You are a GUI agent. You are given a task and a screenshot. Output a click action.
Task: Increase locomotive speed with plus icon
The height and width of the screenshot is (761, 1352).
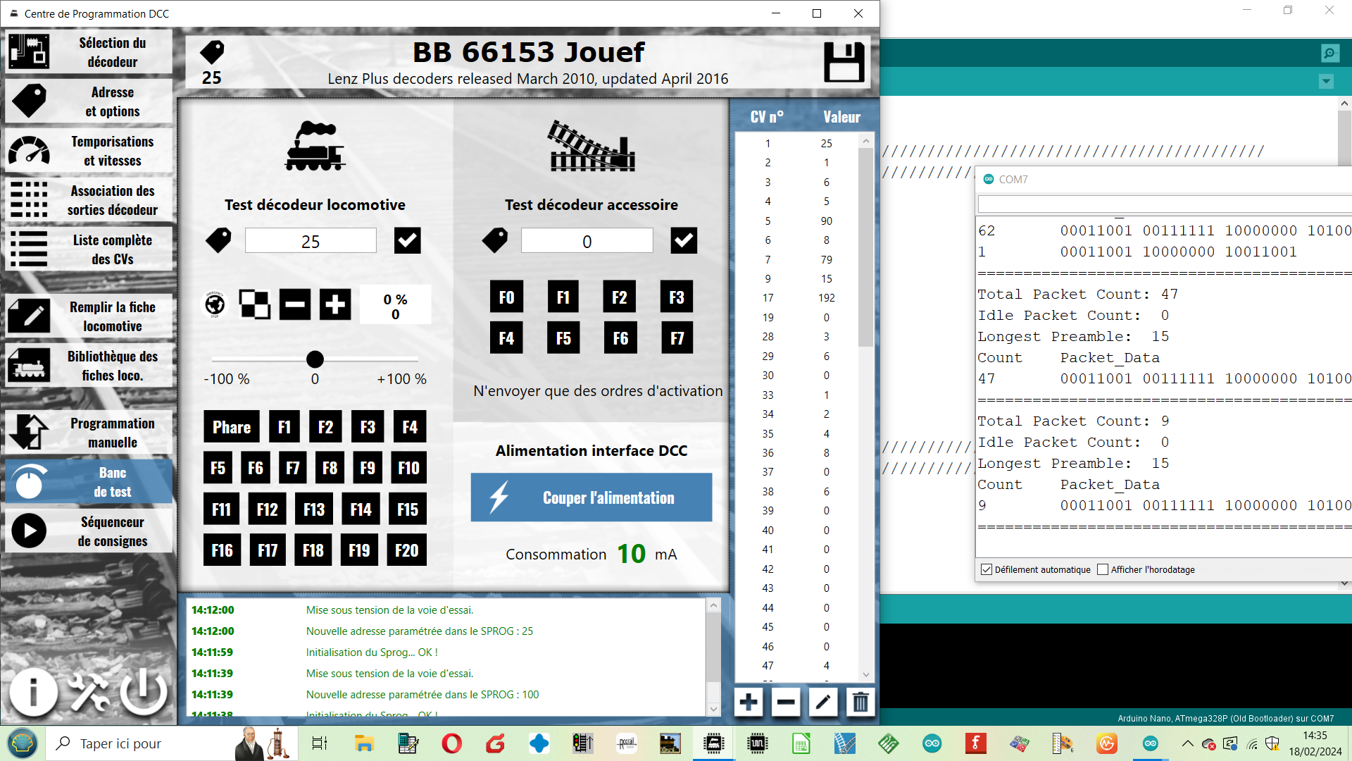(335, 304)
